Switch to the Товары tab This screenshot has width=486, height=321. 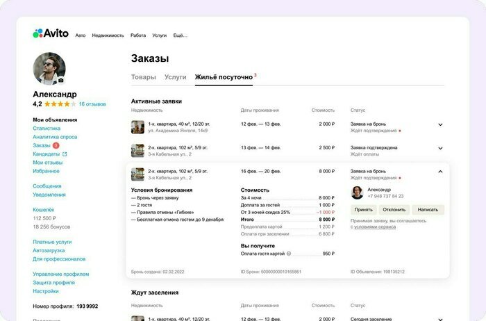(144, 77)
